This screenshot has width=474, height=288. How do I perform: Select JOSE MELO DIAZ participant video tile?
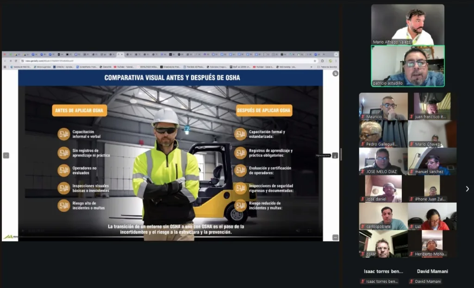383,161
